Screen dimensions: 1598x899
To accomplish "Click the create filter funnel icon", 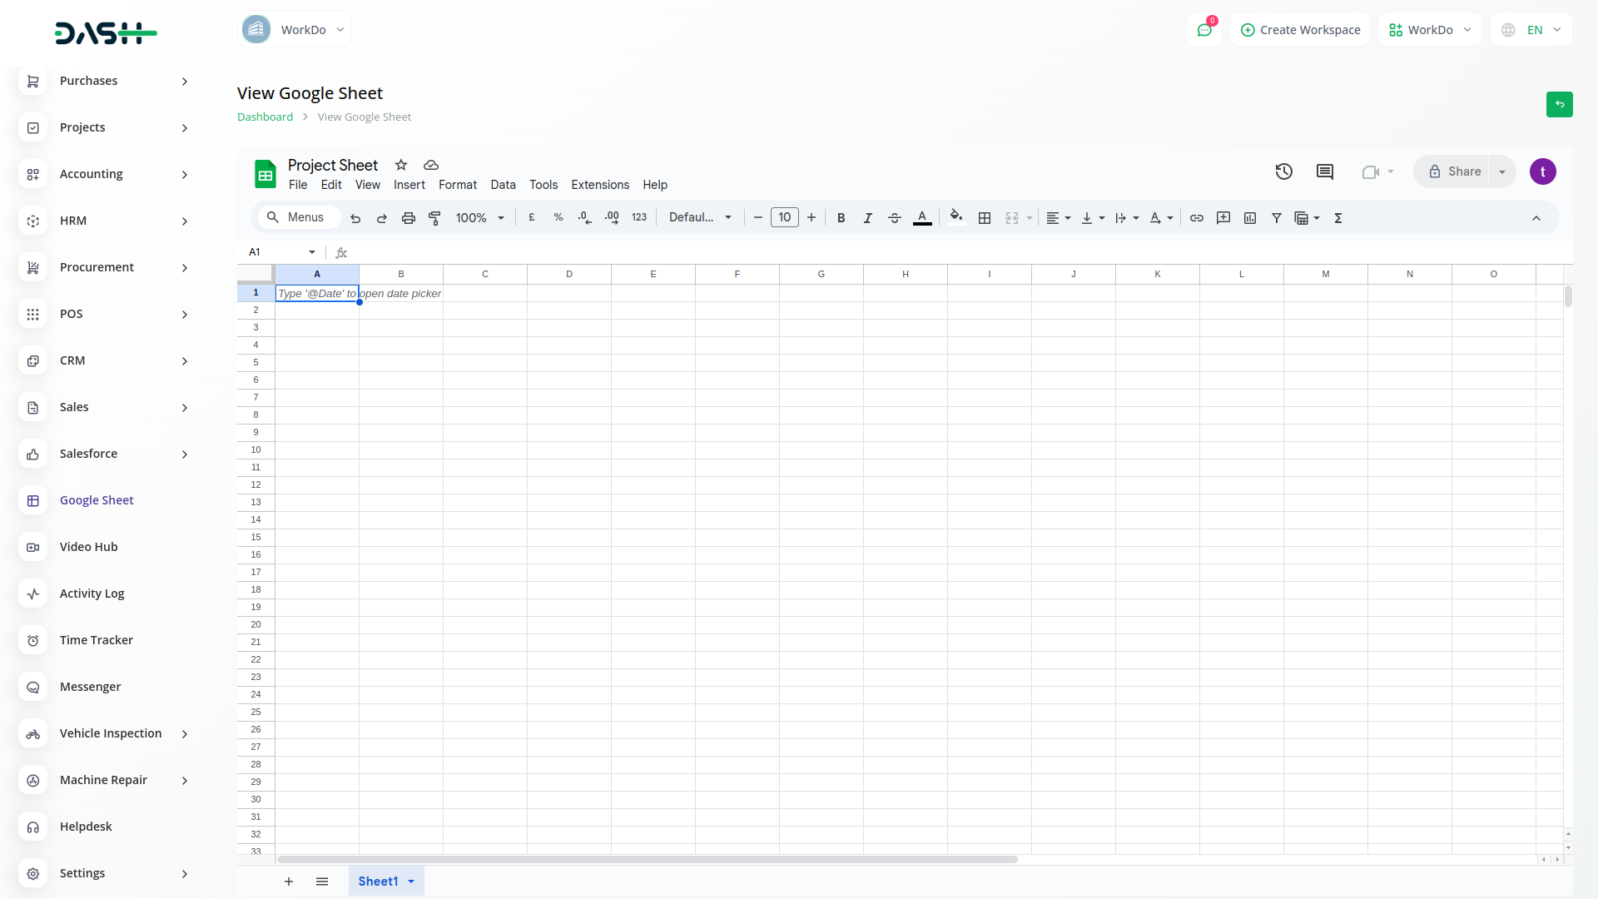I will tap(1276, 218).
